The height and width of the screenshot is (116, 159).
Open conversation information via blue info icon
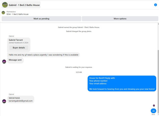pyautogui.click(x=156, y=5)
